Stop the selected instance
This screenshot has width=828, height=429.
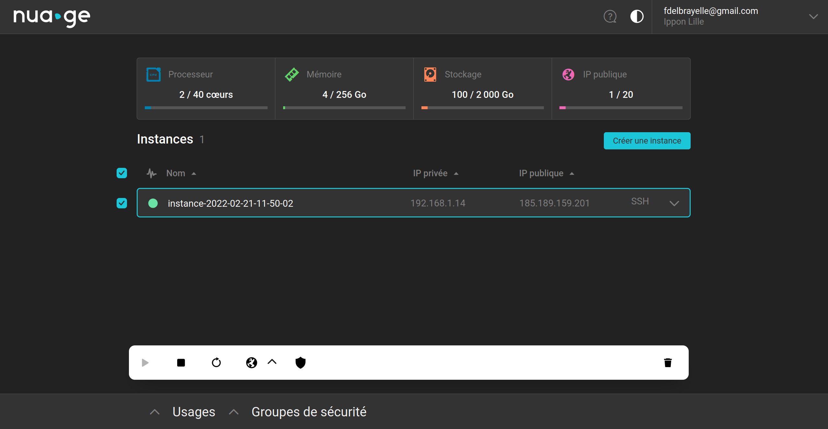pos(181,363)
